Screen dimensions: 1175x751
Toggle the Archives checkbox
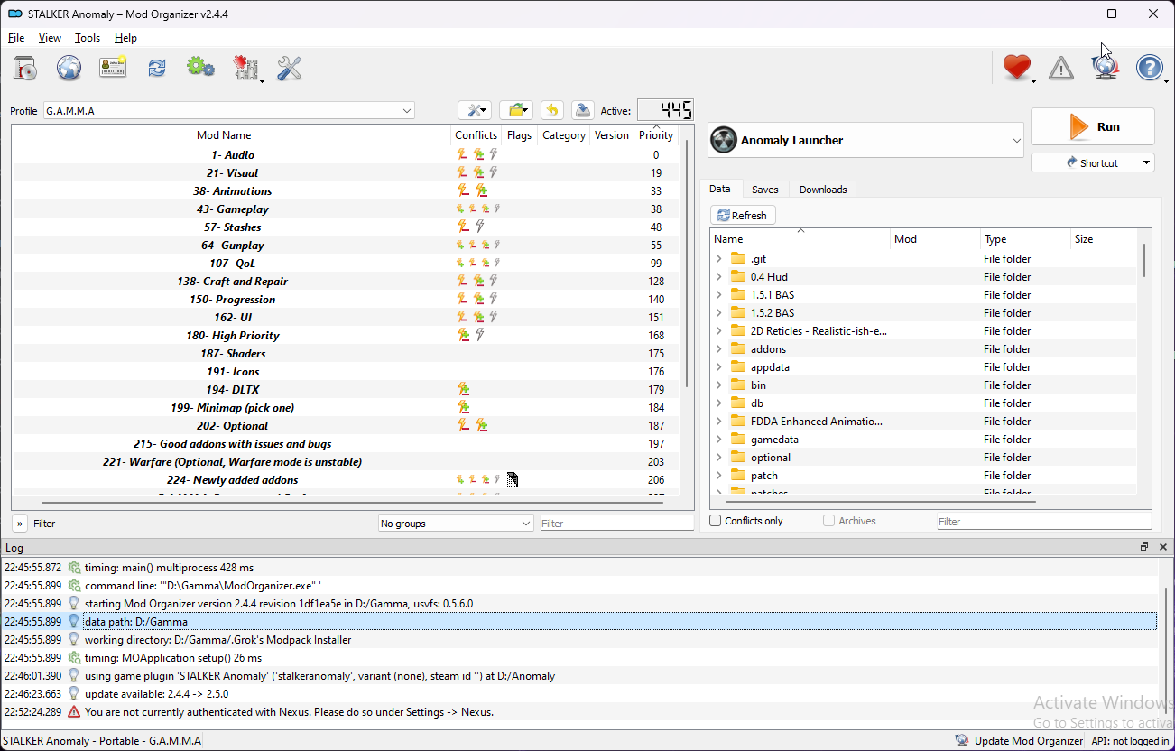pos(828,521)
